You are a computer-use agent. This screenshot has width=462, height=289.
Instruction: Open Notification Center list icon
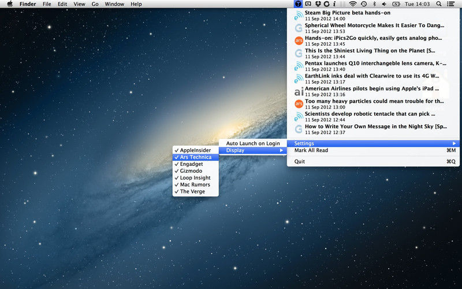coord(450,4)
